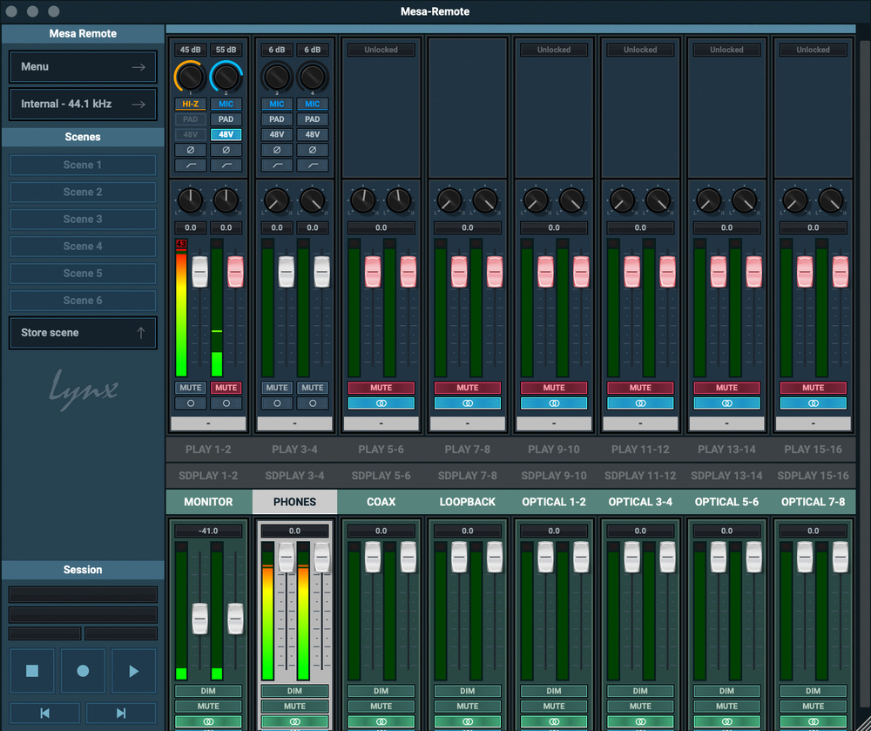Viewport: 871px width, 731px height.
Task: Click DIM on the PHONES output
Action: (294, 691)
